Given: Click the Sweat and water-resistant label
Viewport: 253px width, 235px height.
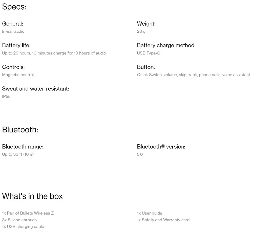Looking at the screenshot, I should [35, 89].
